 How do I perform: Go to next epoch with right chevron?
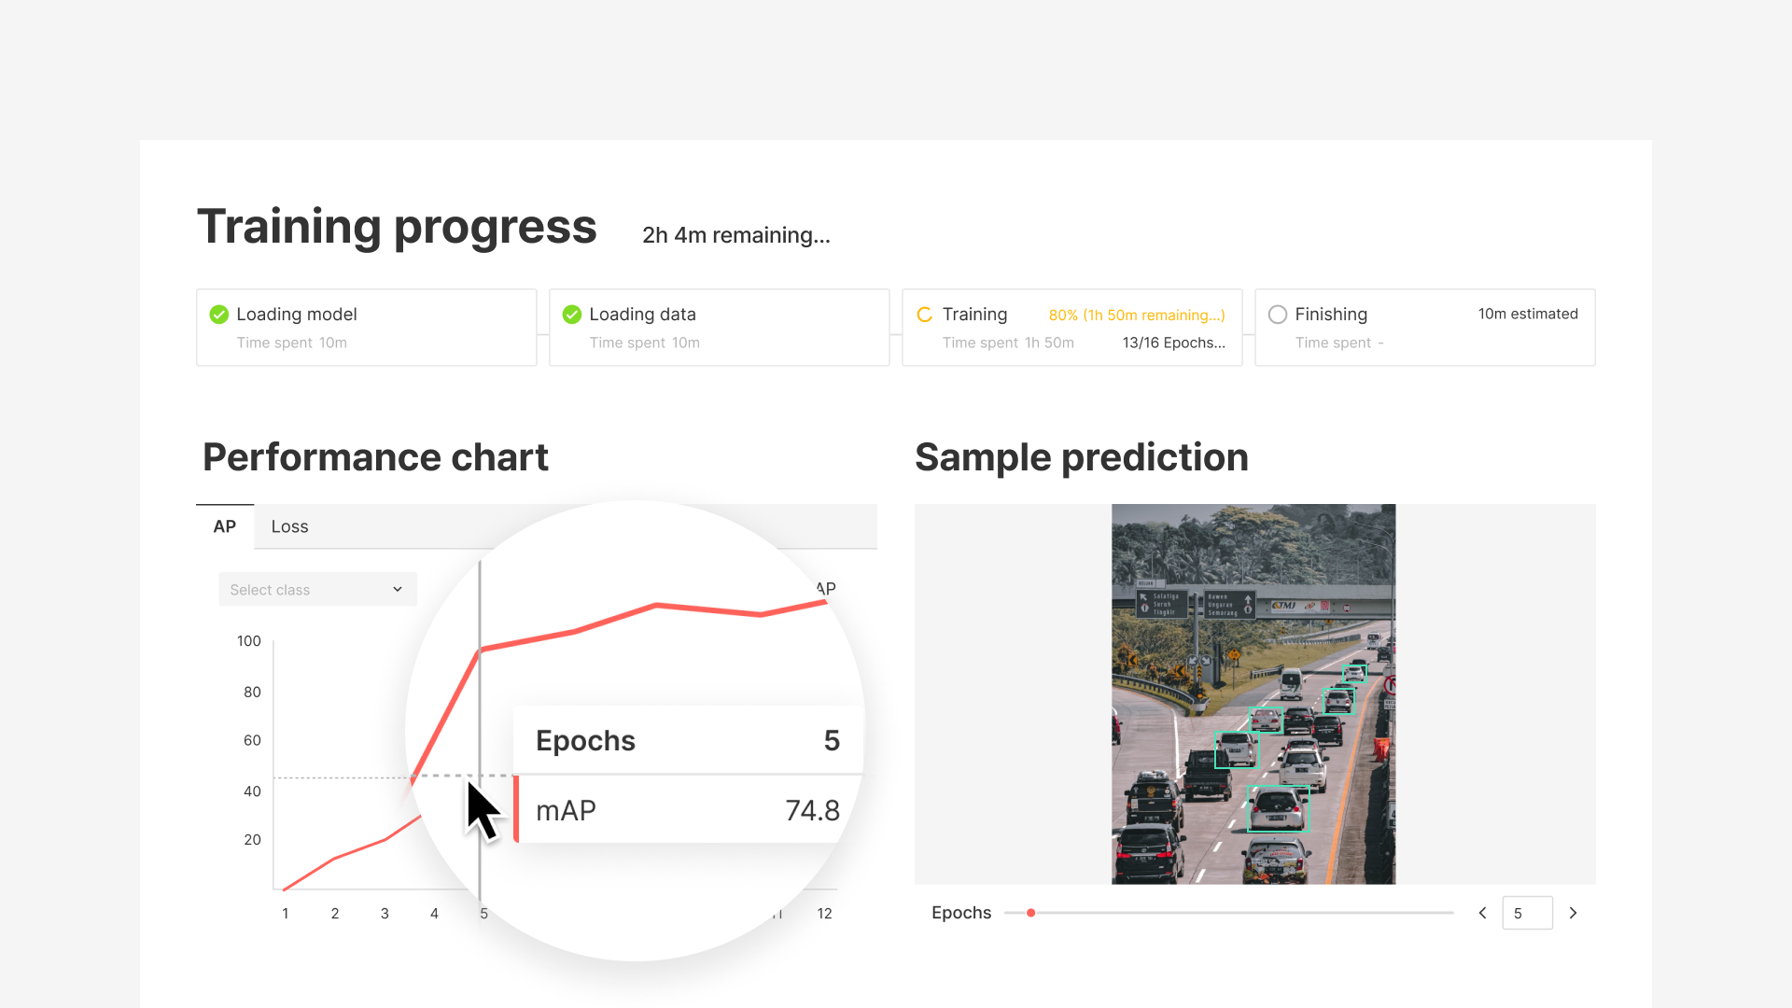1573,913
